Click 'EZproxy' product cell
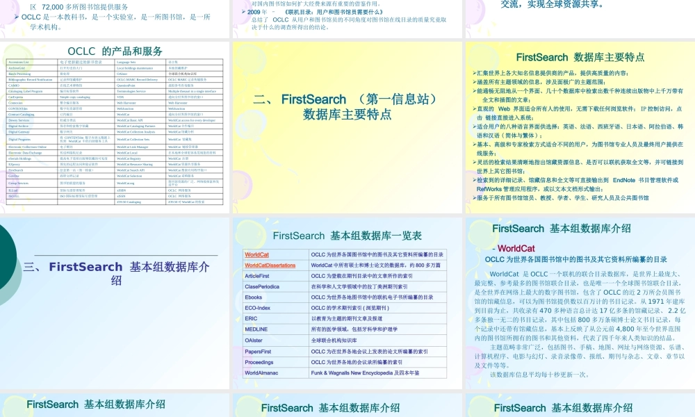695x417 pixels. (x=14, y=165)
